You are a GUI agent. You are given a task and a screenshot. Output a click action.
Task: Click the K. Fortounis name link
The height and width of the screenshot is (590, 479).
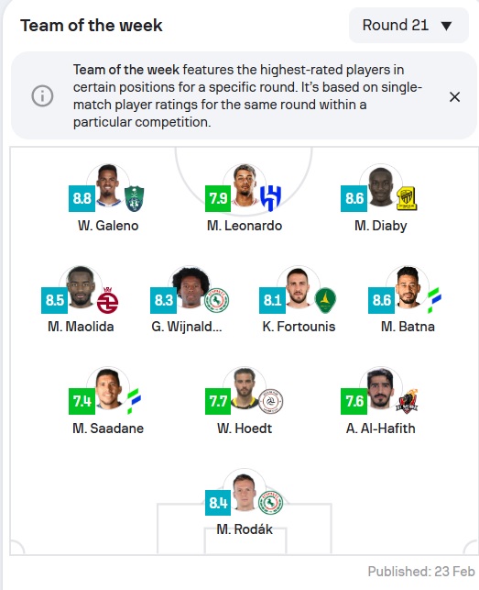299,327
